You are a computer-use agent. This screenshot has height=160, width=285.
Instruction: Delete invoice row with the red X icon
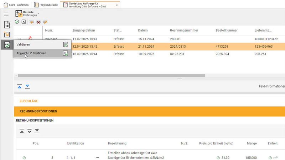pos(38,22)
